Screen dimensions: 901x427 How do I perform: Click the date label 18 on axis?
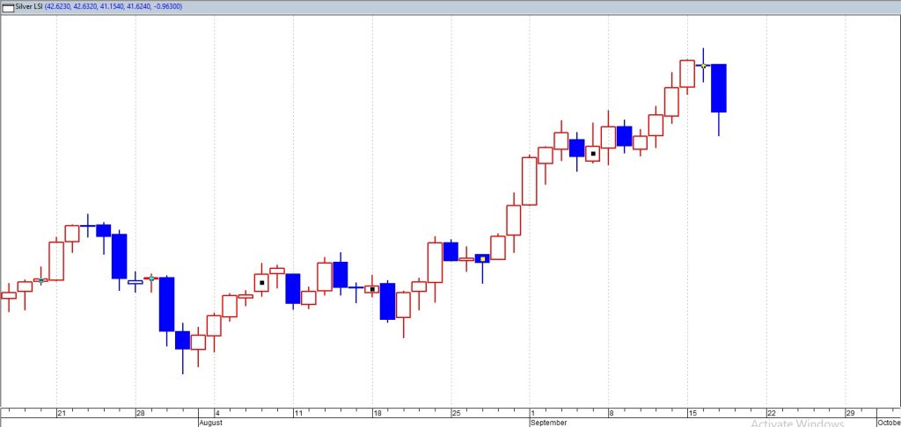tap(377, 413)
